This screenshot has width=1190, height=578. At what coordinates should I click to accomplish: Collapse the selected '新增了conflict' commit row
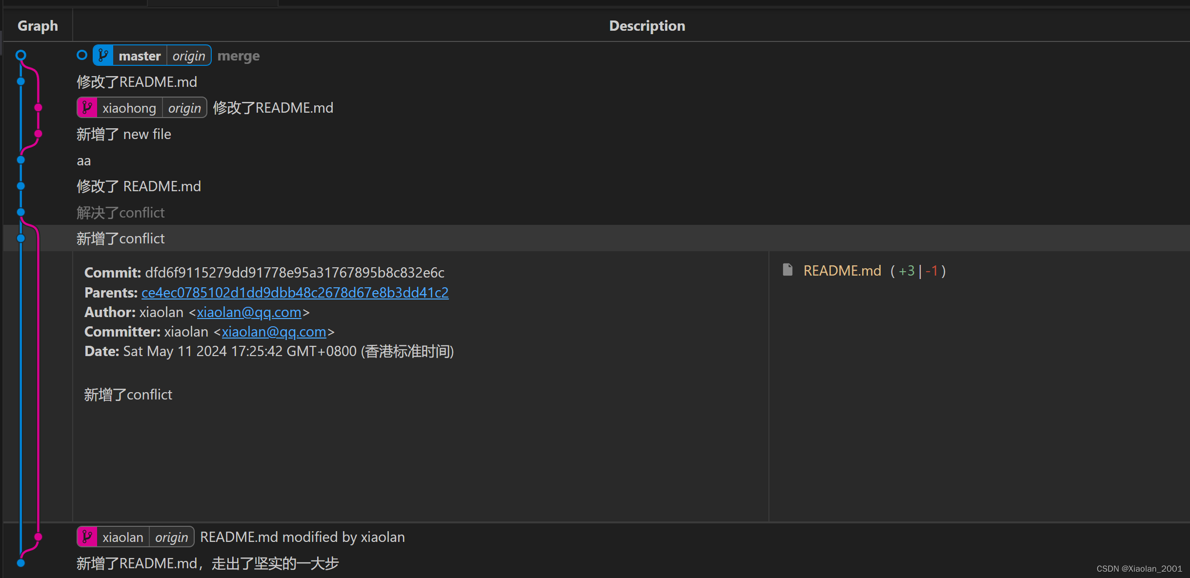(x=596, y=239)
